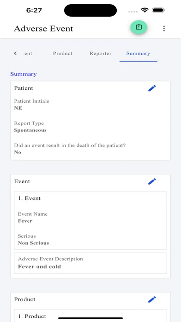181x322 pixels.
Task: Switch to the Product tab
Action: click(62, 53)
